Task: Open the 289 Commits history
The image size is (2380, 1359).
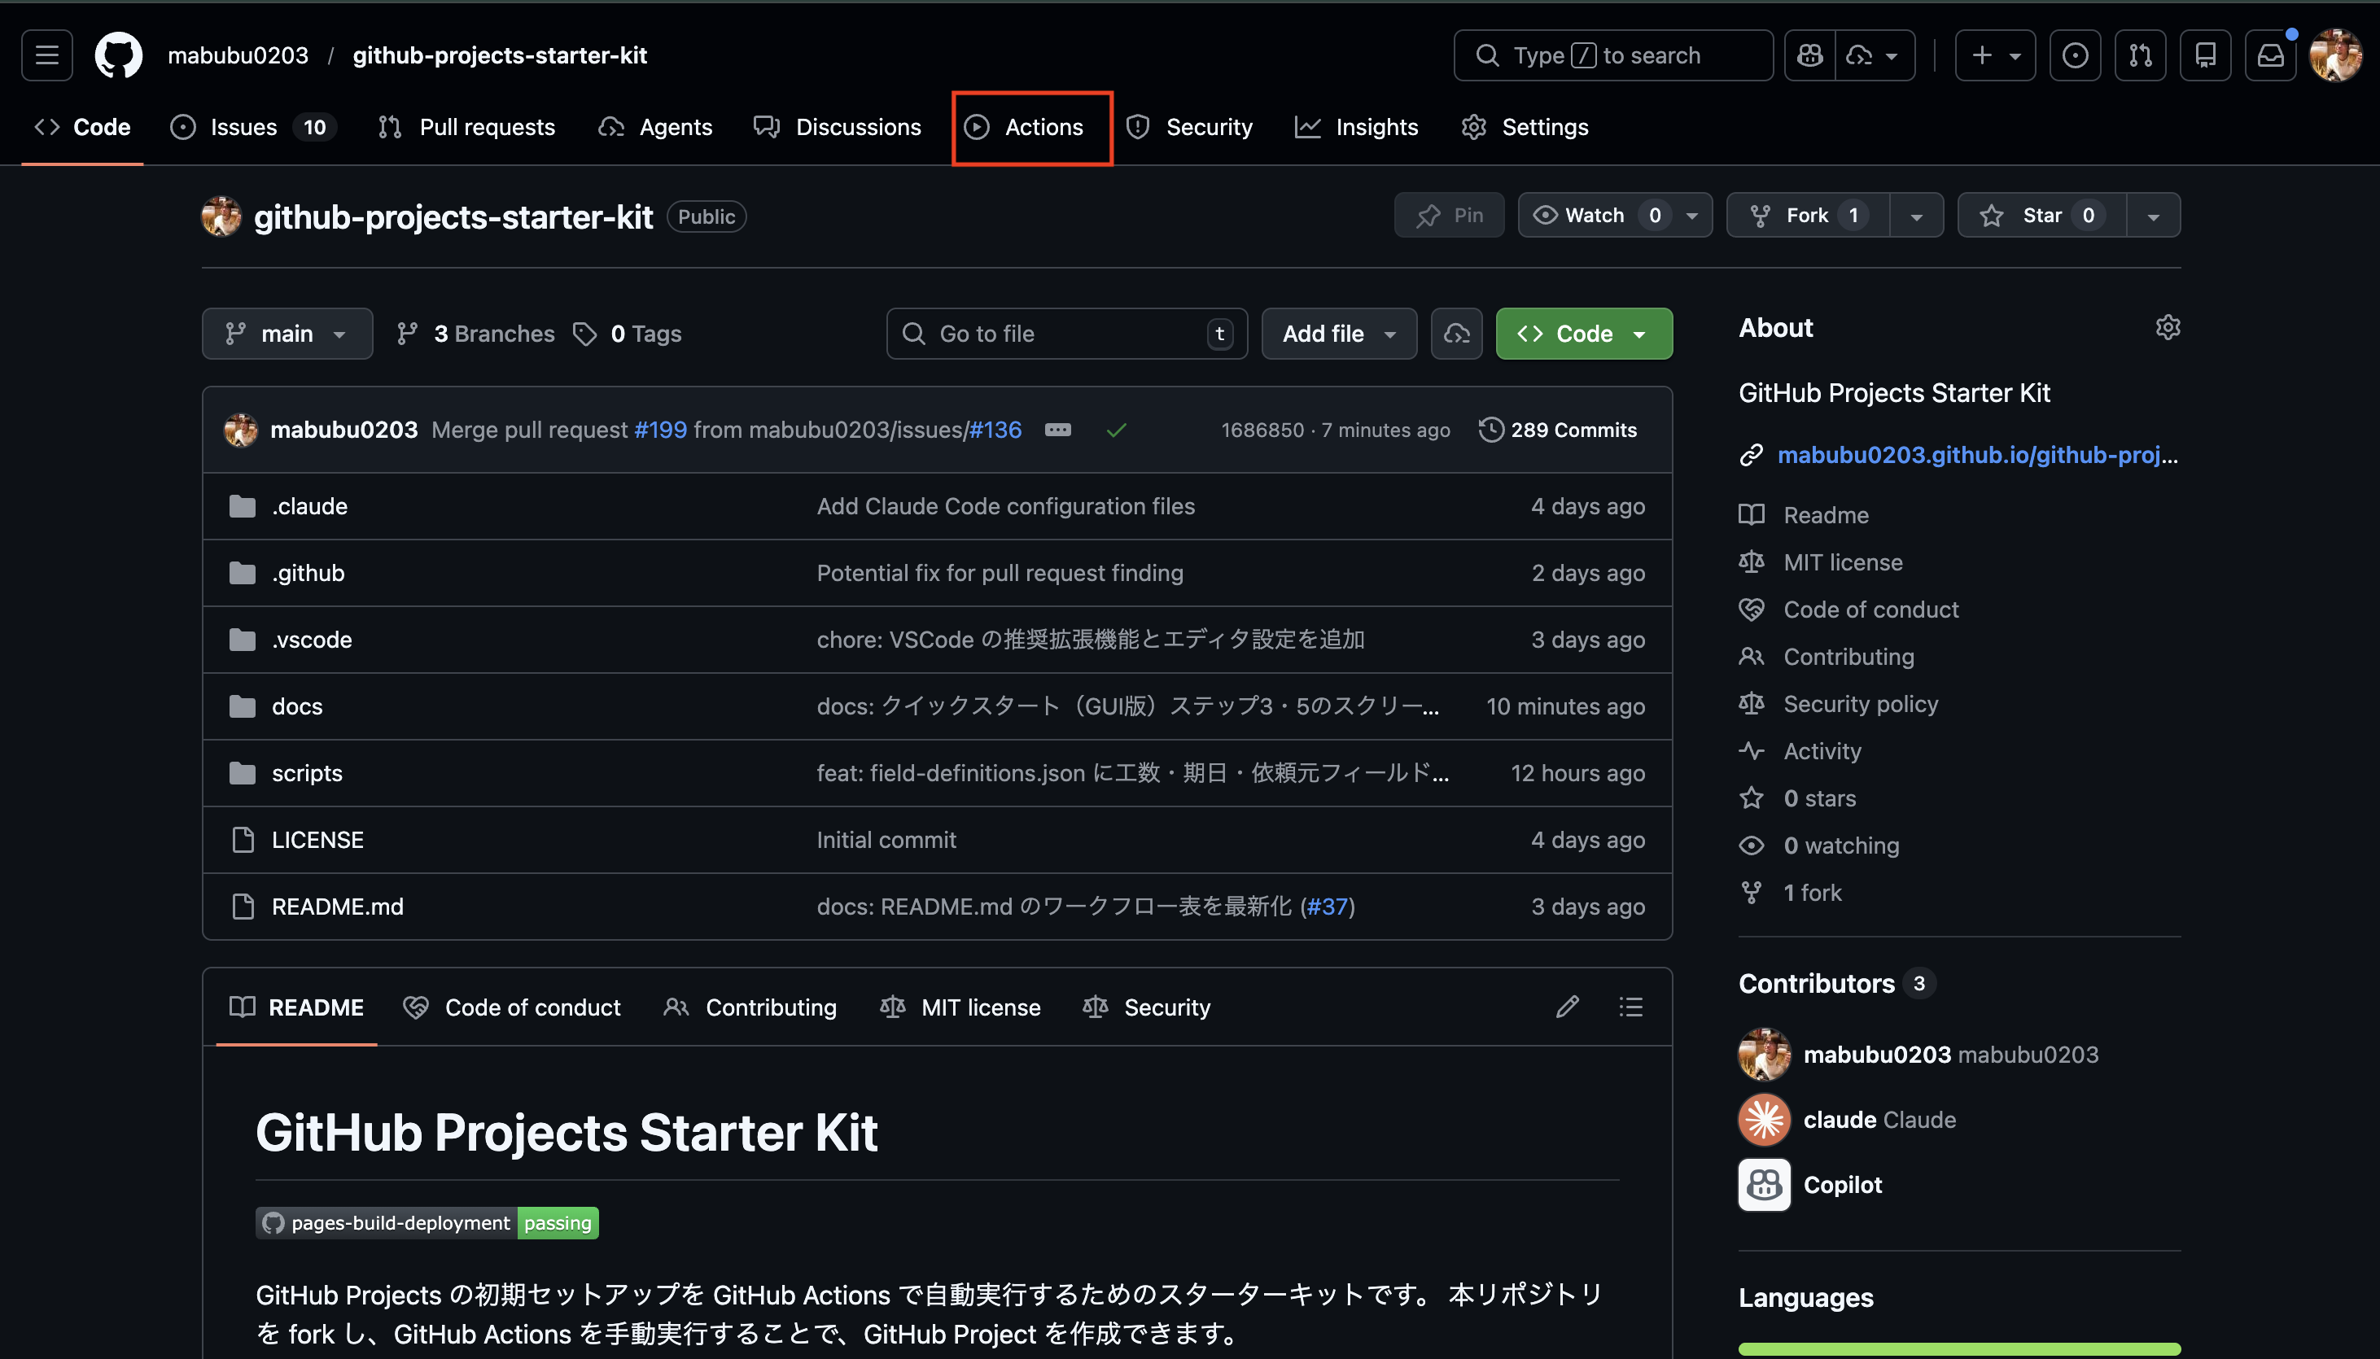Action: click(1558, 430)
